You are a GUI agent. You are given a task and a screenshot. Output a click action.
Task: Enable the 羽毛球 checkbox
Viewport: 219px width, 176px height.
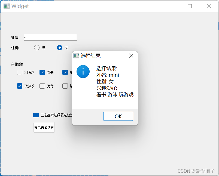pyautogui.click(x=19, y=72)
